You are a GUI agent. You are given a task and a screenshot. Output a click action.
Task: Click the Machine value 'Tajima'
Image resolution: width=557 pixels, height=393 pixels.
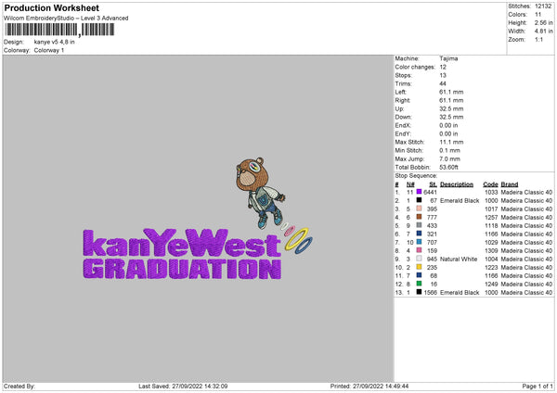(x=448, y=58)
